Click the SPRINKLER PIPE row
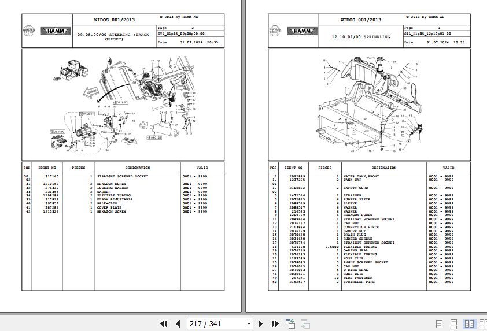The image size is (487, 331). point(369,282)
